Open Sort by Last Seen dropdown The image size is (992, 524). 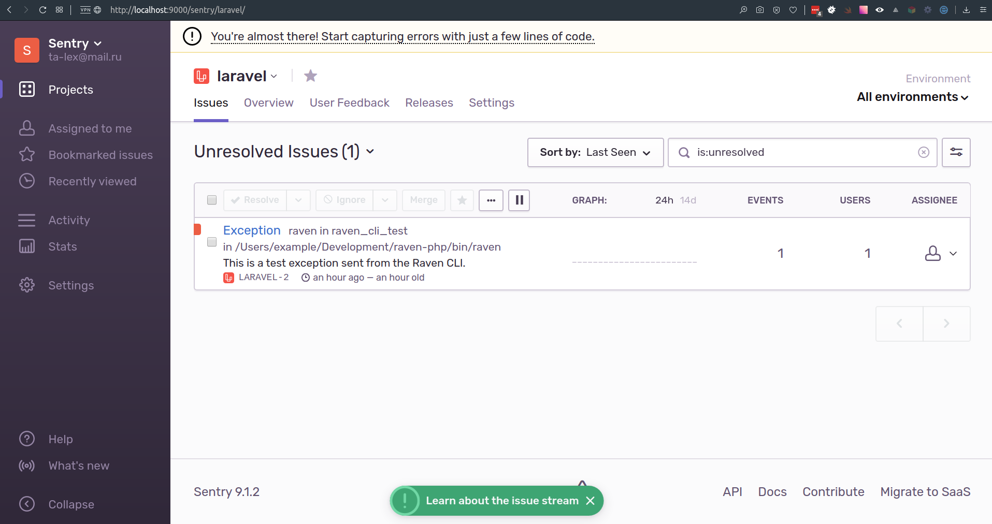pyautogui.click(x=595, y=152)
